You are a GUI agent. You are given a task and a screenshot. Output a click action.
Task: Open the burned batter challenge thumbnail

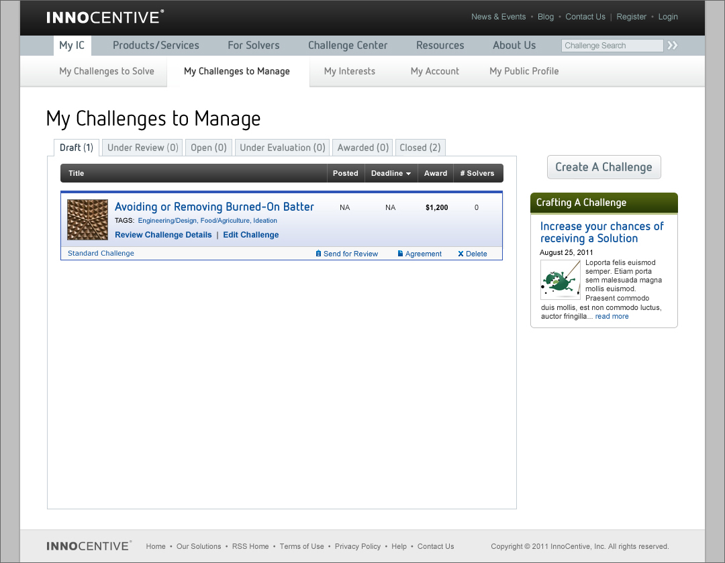coord(87,219)
